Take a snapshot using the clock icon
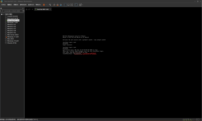Viewport: 202px width, 121px height. 54,5
